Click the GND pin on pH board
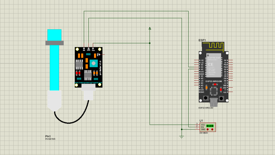 pyautogui.click(x=88, y=48)
